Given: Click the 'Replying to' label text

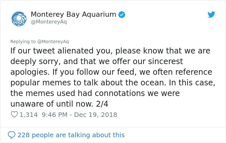Looking at the screenshot, I should pyautogui.click(x=23, y=42).
